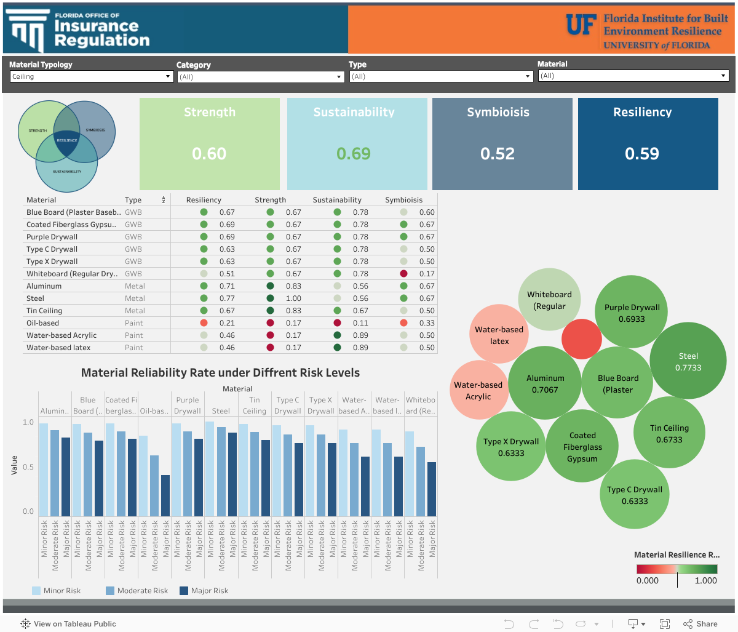Click Steel's strength value 1.00

click(x=293, y=298)
